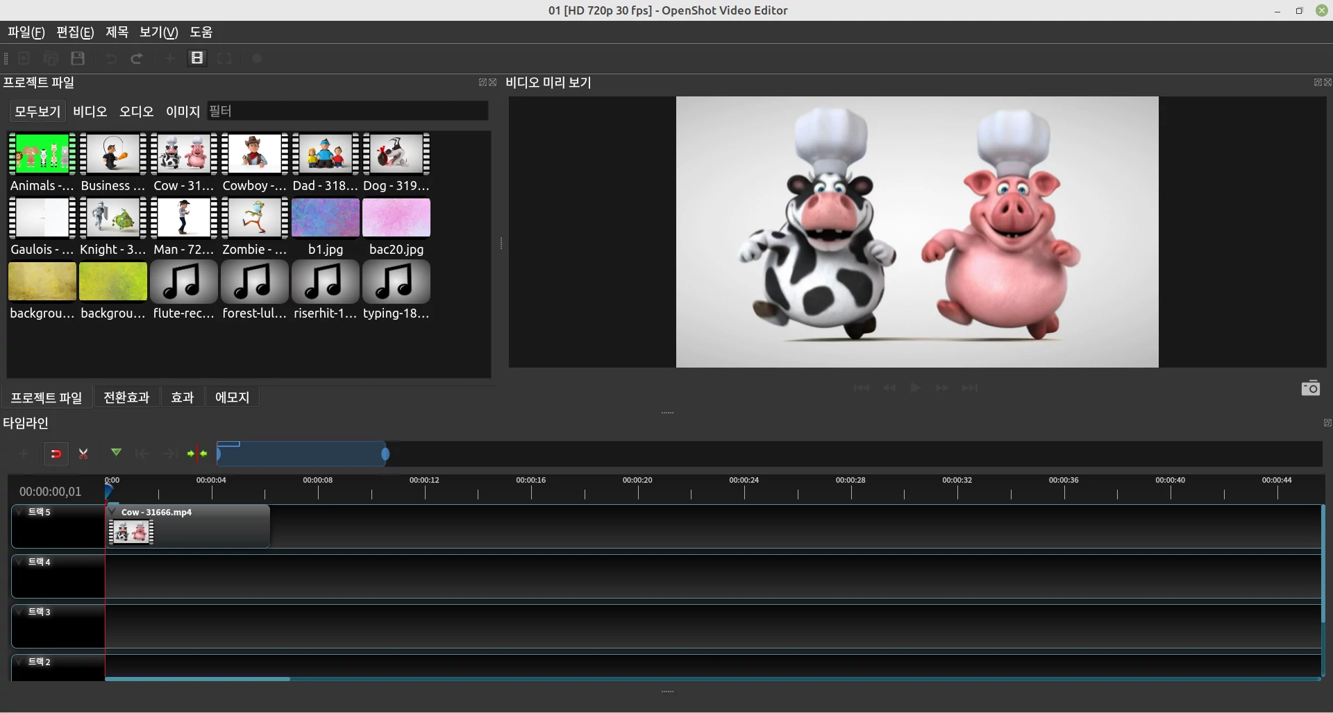Open the 편집(E) menu

(x=75, y=32)
